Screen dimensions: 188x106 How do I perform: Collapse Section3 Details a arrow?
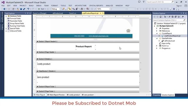tap(38, 59)
